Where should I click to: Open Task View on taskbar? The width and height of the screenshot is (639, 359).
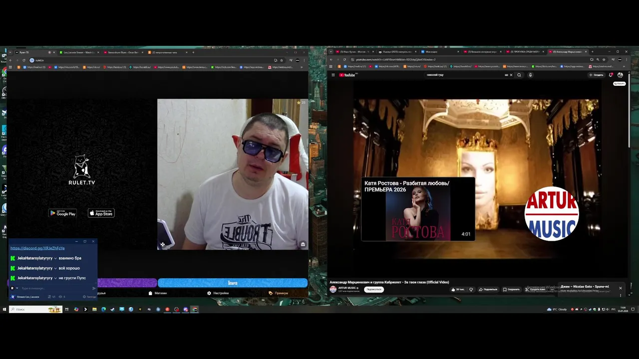67,309
